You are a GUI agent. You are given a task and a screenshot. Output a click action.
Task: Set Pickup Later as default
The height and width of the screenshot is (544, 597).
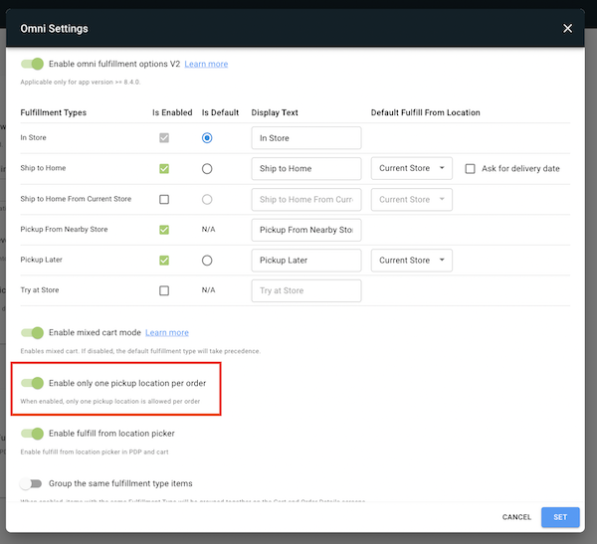pyautogui.click(x=207, y=261)
